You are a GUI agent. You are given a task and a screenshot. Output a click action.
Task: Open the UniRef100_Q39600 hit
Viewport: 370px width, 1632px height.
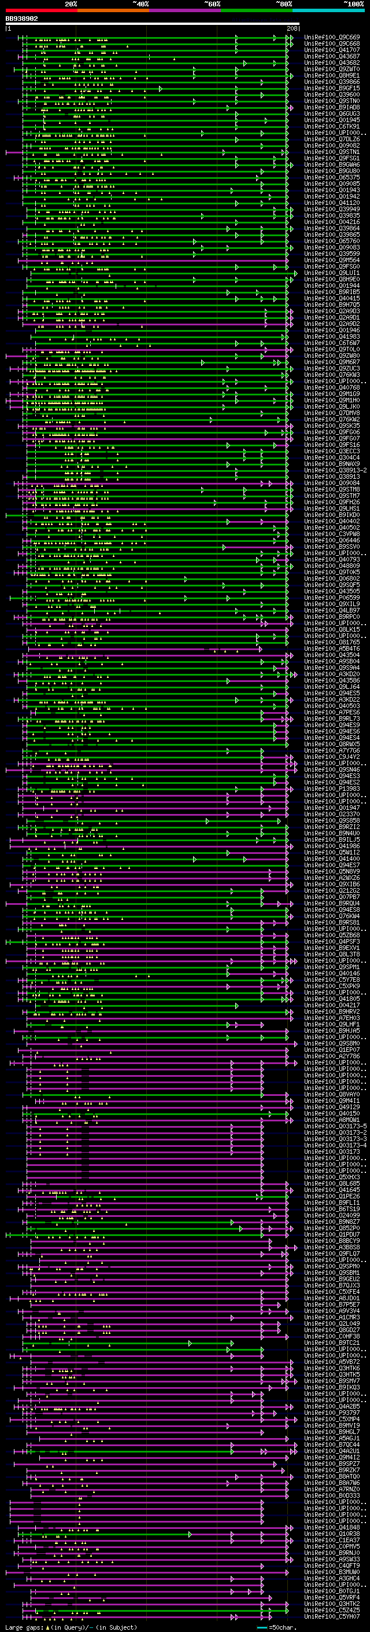[x=332, y=94]
